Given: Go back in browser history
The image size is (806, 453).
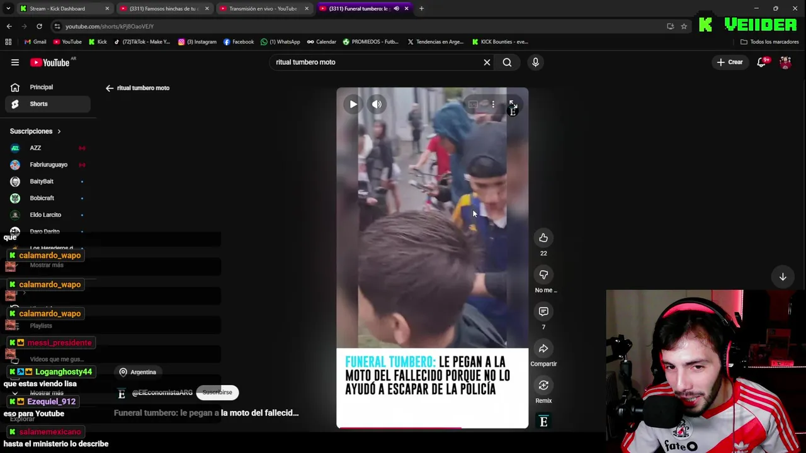Looking at the screenshot, I should (x=9, y=26).
